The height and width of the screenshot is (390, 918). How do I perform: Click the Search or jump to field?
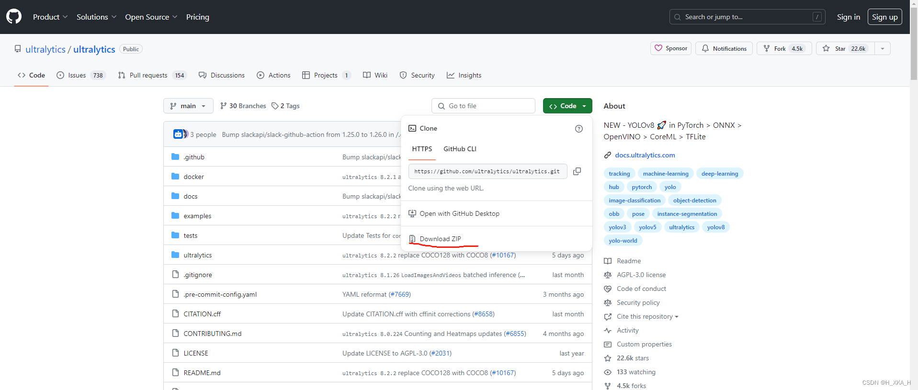coord(748,17)
